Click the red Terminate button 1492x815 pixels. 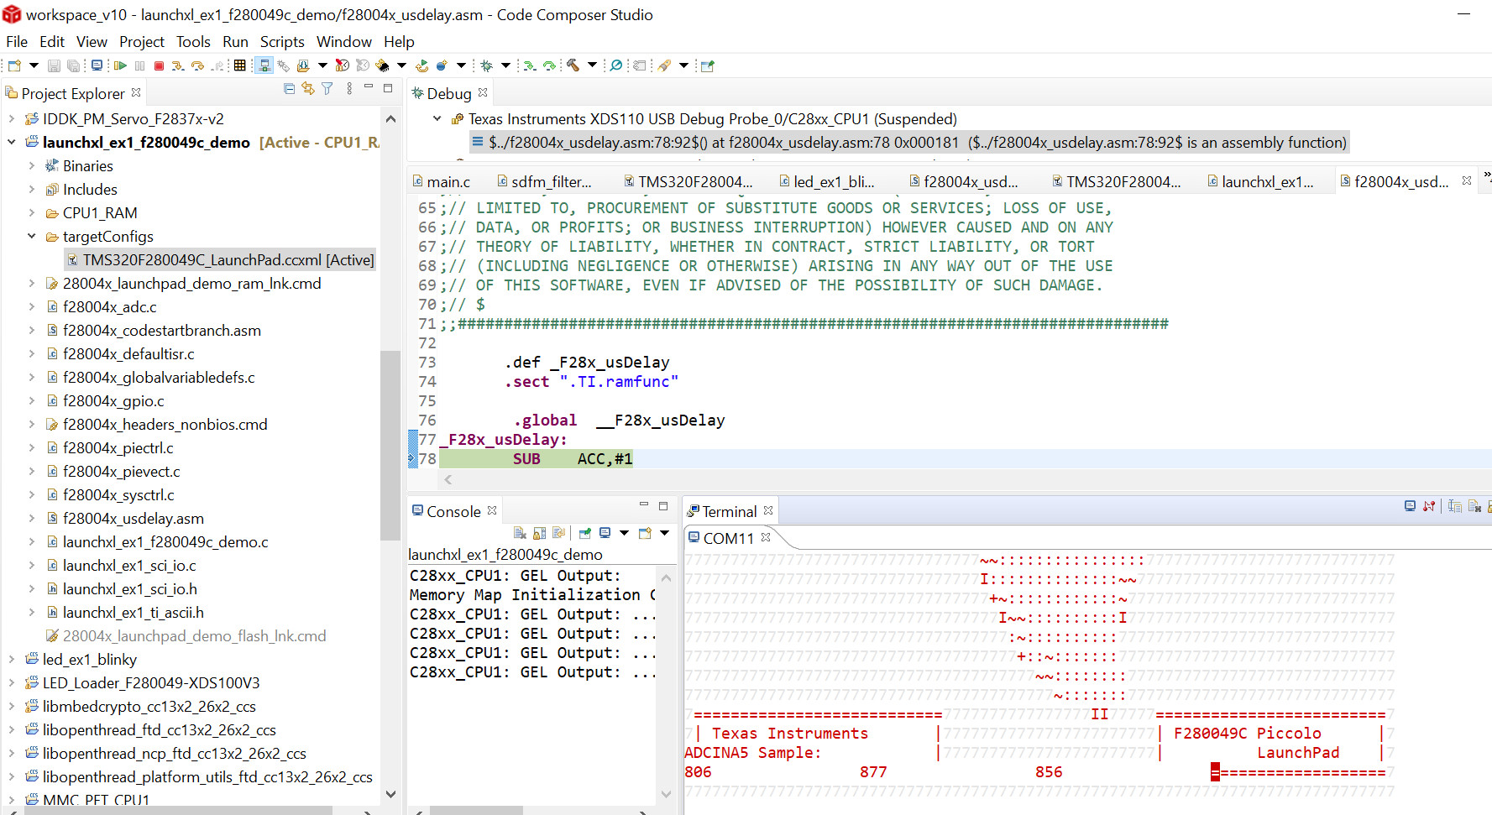pos(159,65)
